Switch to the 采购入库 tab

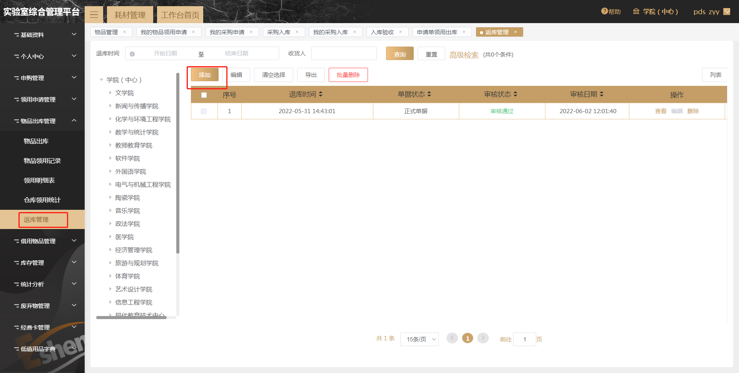coord(279,32)
